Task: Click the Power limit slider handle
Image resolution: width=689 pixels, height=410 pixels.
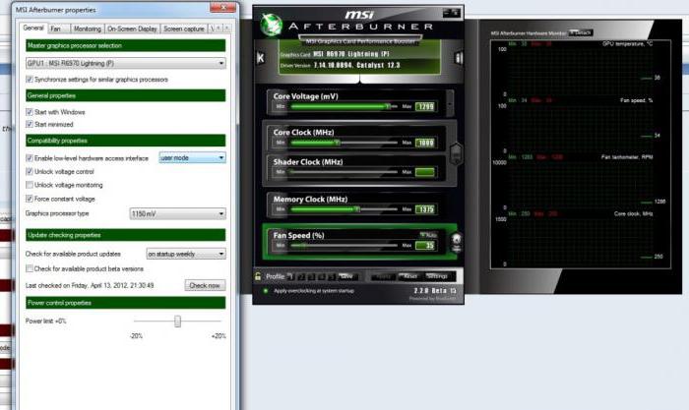Action: (177, 322)
